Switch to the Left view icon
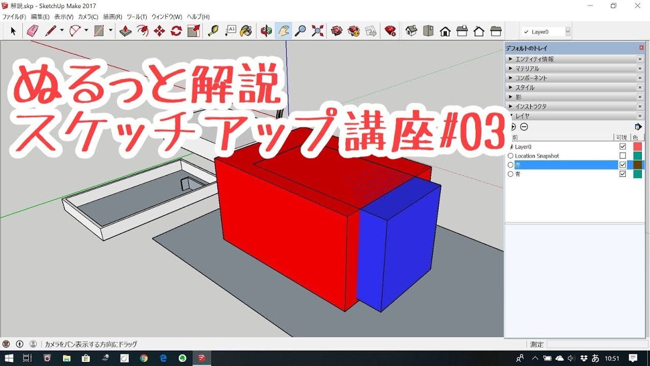This screenshot has height=366, width=650. click(496, 32)
